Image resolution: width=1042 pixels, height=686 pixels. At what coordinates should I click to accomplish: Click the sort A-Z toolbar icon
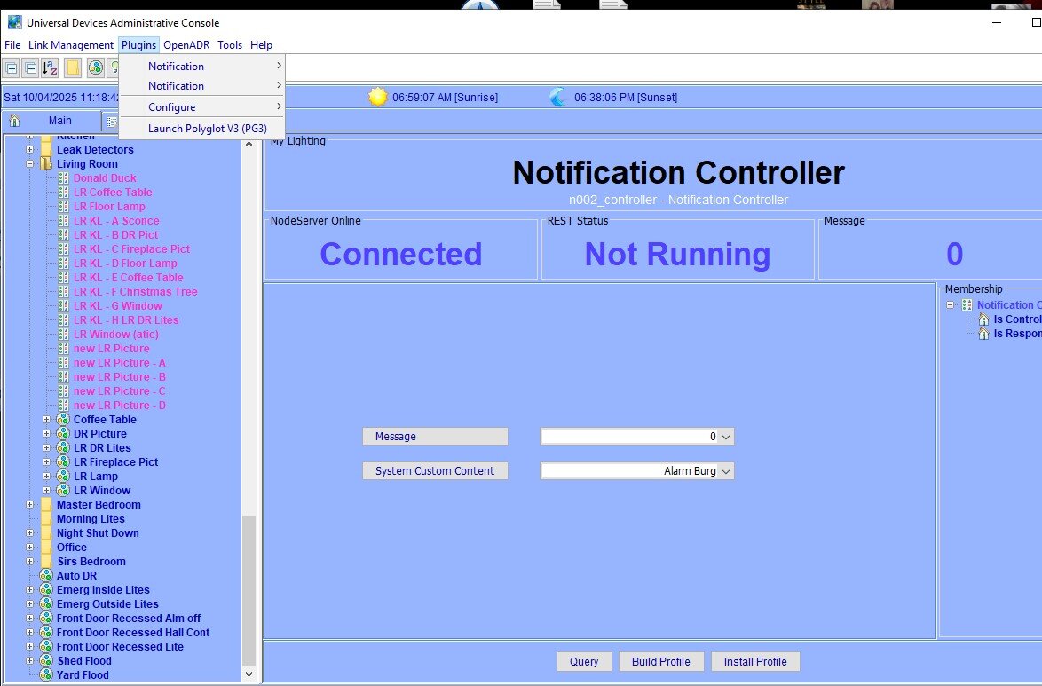50,68
